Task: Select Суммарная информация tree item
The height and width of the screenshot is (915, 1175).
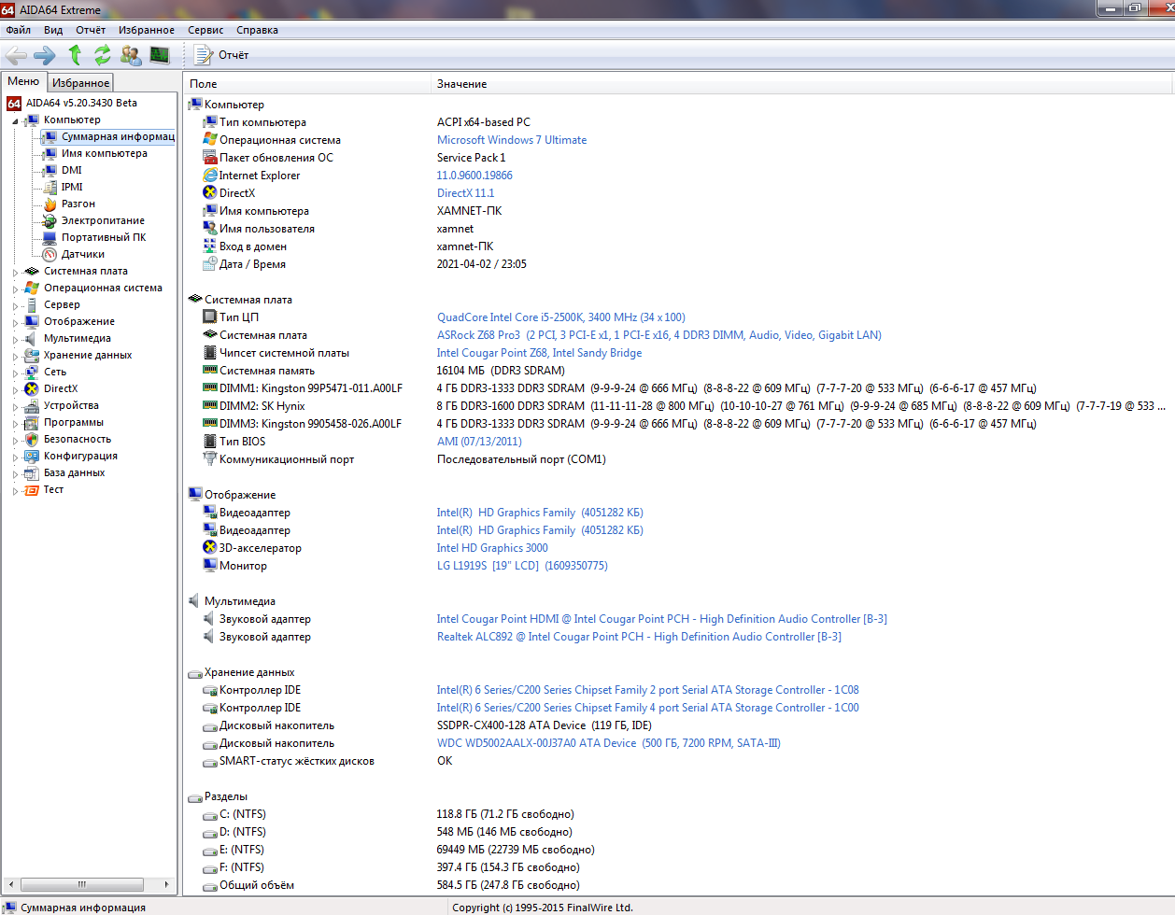Action: click(x=108, y=136)
